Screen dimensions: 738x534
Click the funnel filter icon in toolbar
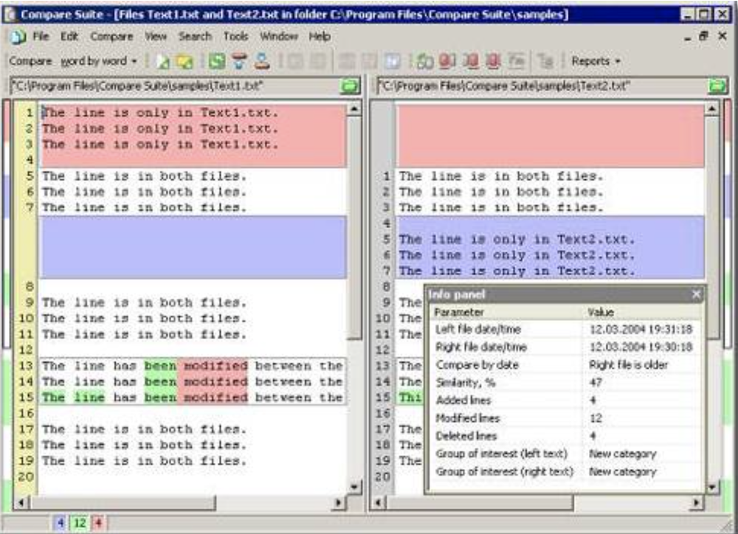(239, 62)
